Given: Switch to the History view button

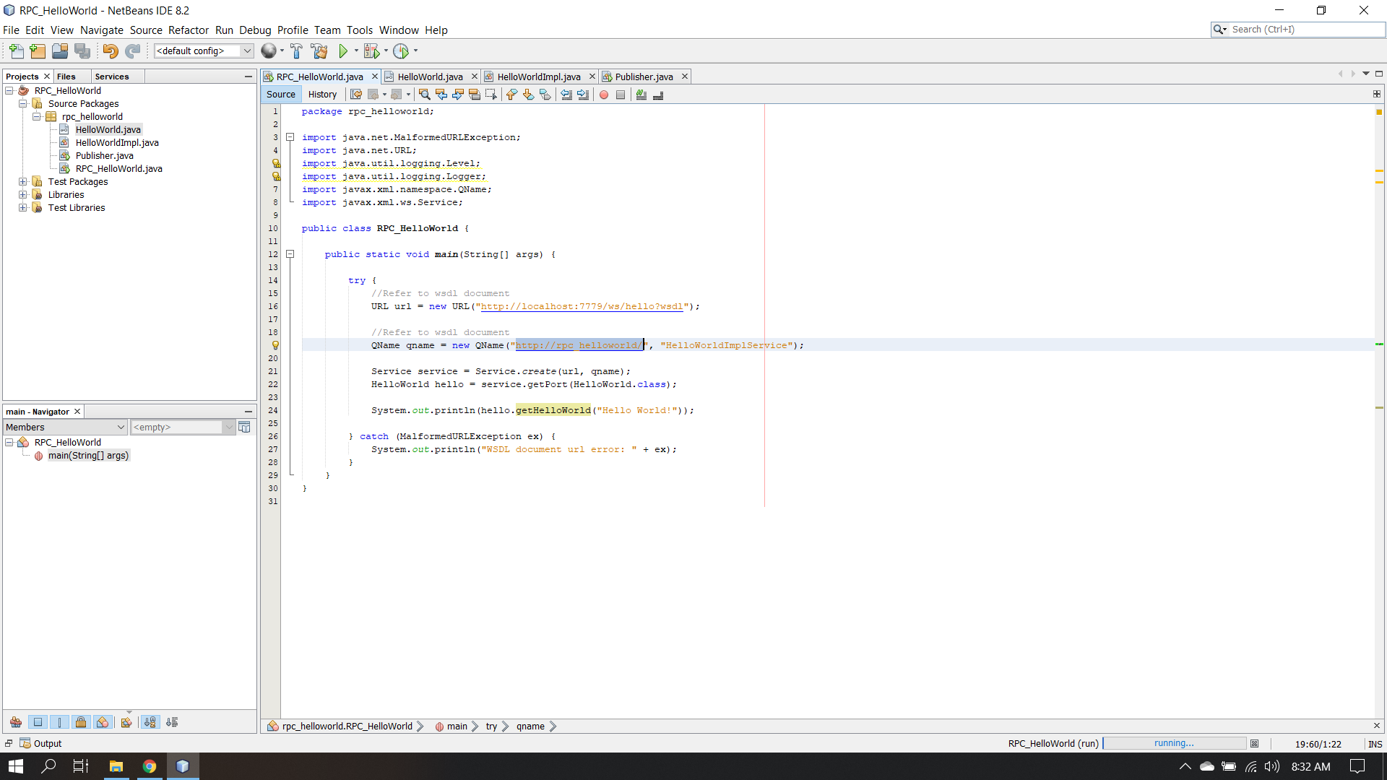Looking at the screenshot, I should click(x=322, y=95).
